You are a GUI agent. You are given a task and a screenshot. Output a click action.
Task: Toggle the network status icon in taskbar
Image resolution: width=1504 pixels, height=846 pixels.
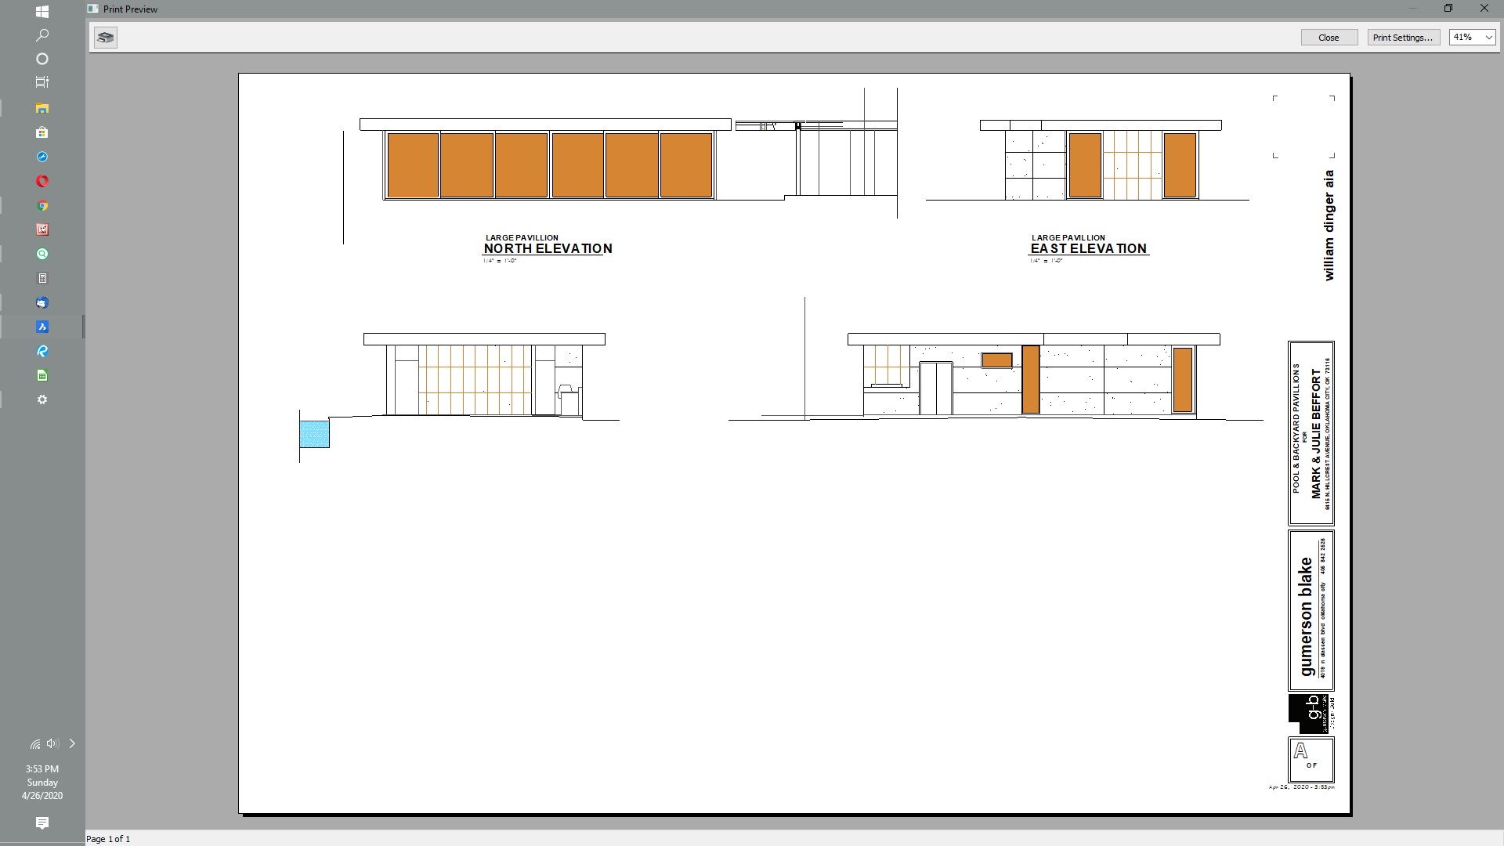point(34,743)
